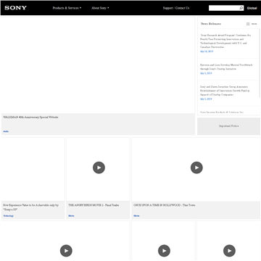Open the WALKMAN 40th Anniversary Special Website title
Image resolution: width=261 pixels, height=261 pixels.
click(30, 117)
